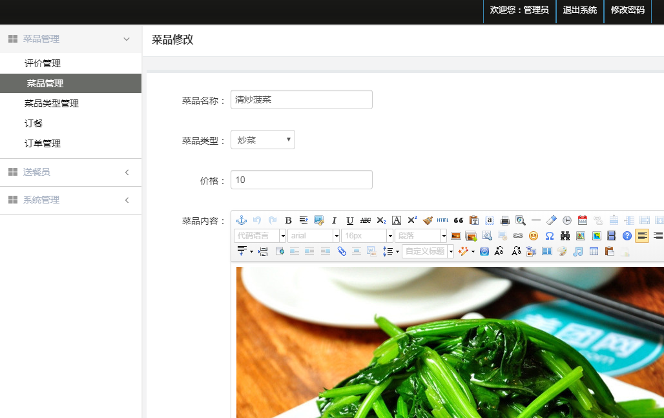Viewport: 664px width, 418px height.
Task: Expand the 送餐员 sidebar section
Action: tap(70, 172)
